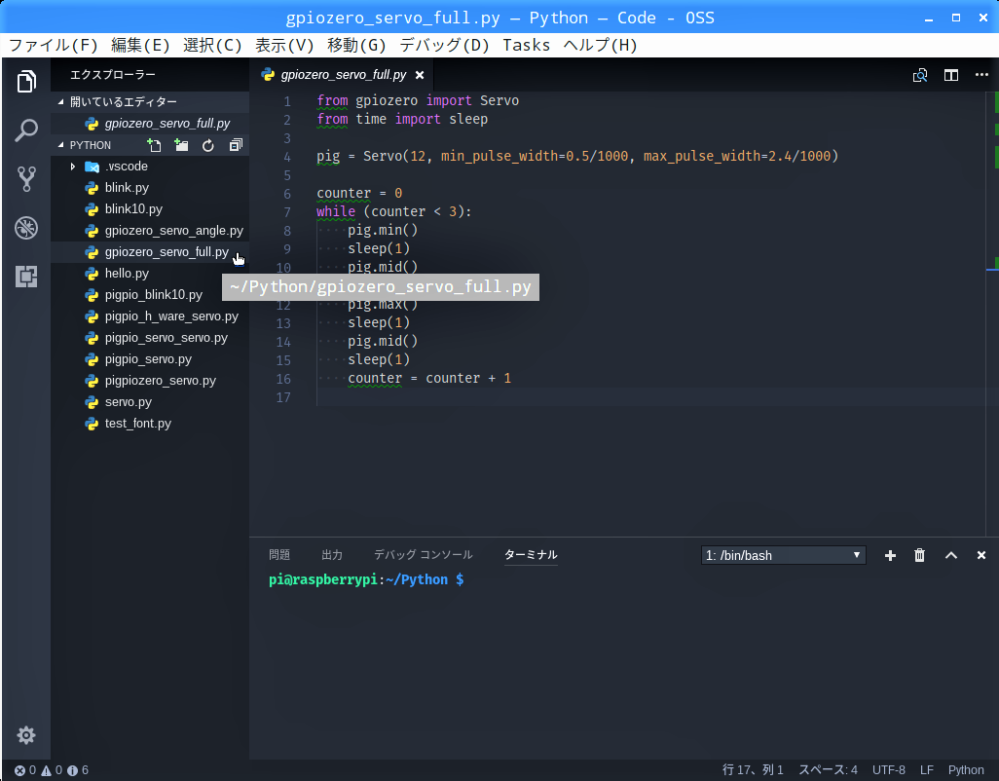Place cursor on empty line 17 in editor

pos(649,397)
